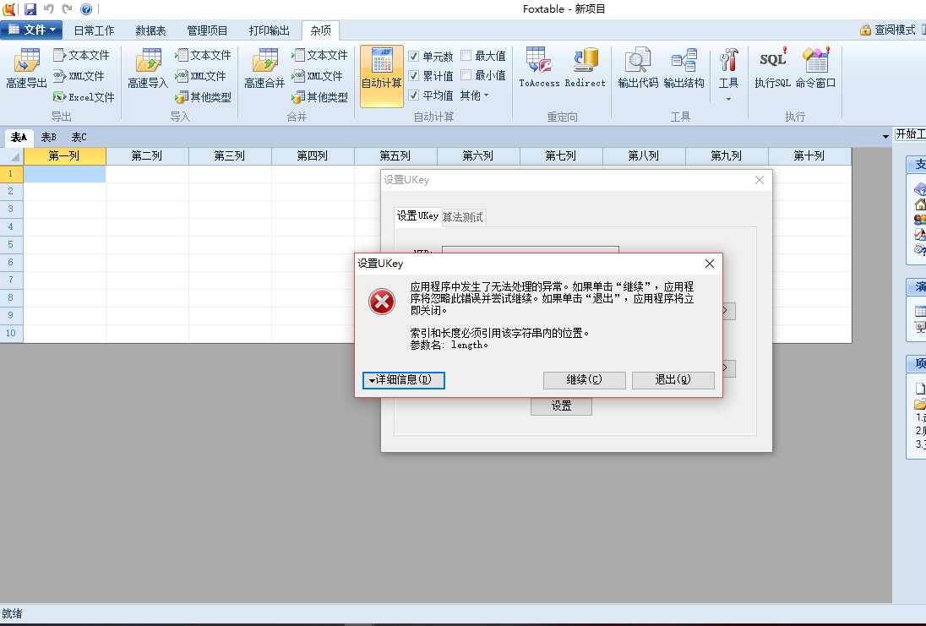Screen dimensions: 926x626
Task: Switch to the 日常工作 ribbon tab
Action: click(94, 30)
